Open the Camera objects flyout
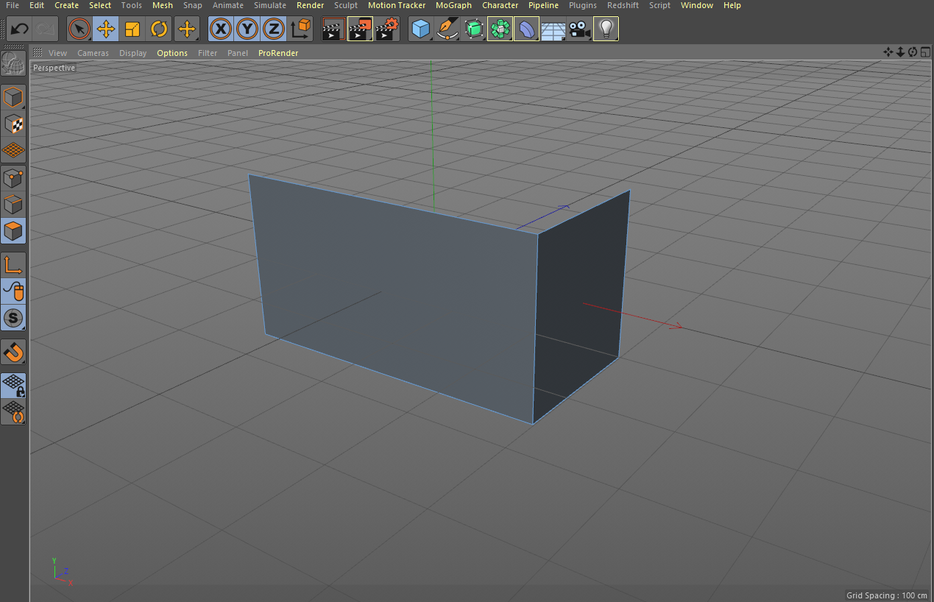Screen dimensions: 934x602 tap(580, 29)
